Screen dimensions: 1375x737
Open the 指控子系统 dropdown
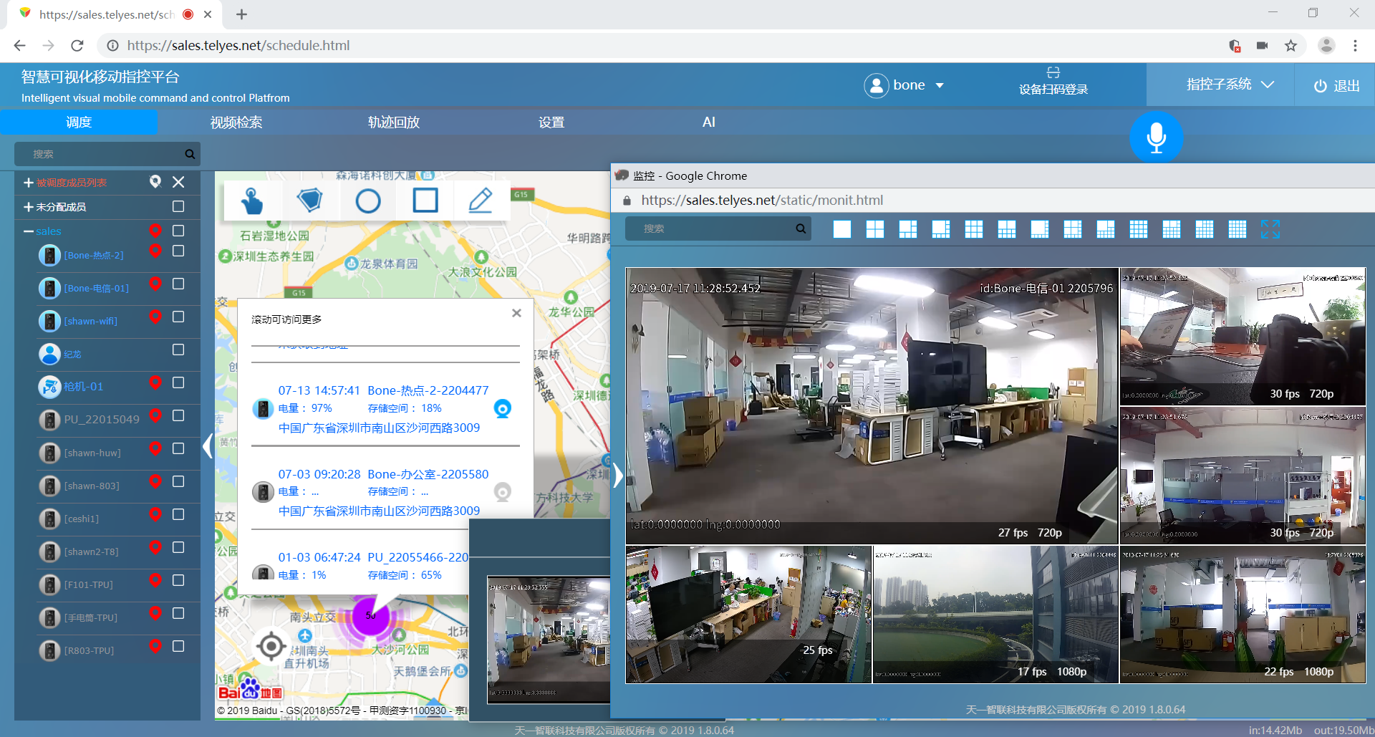pos(1230,85)
